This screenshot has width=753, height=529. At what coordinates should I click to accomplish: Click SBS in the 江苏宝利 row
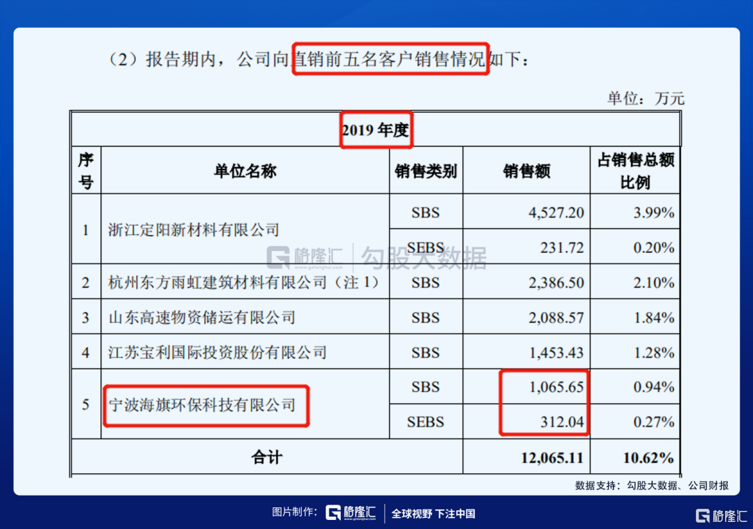426,352
